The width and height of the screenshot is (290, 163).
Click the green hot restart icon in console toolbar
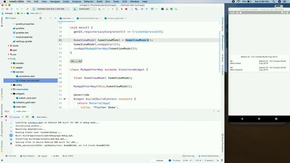27,117
